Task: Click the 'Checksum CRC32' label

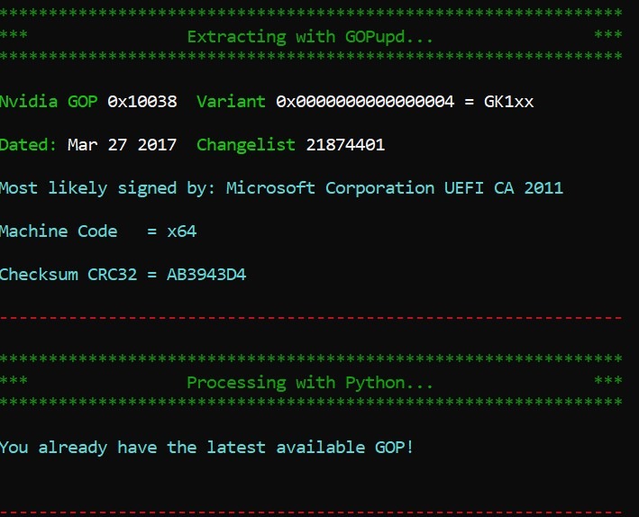Action: (x=68, y=275)
